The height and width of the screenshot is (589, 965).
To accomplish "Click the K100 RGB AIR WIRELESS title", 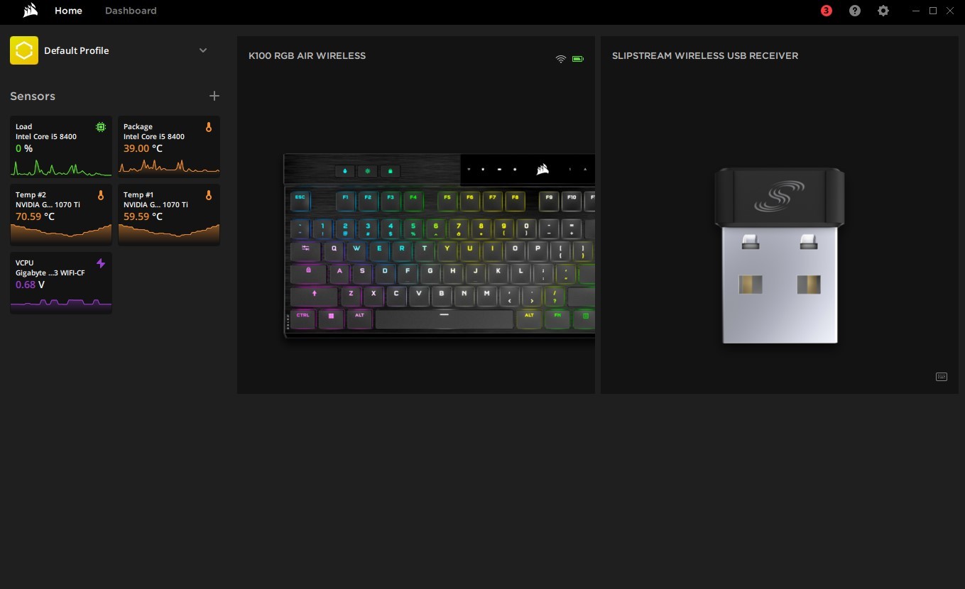I will pyautogui.click(x=307, y=55).
